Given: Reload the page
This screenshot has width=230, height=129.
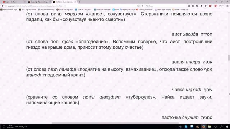Looking at the screenshot, I should click(x=142, y=6).
